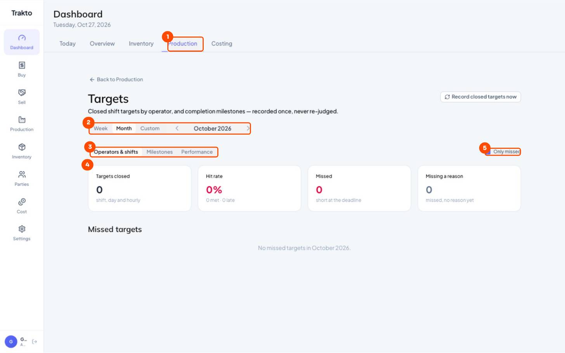
Task: Open Production from the left sidebar
Action: tap(22, 124)
